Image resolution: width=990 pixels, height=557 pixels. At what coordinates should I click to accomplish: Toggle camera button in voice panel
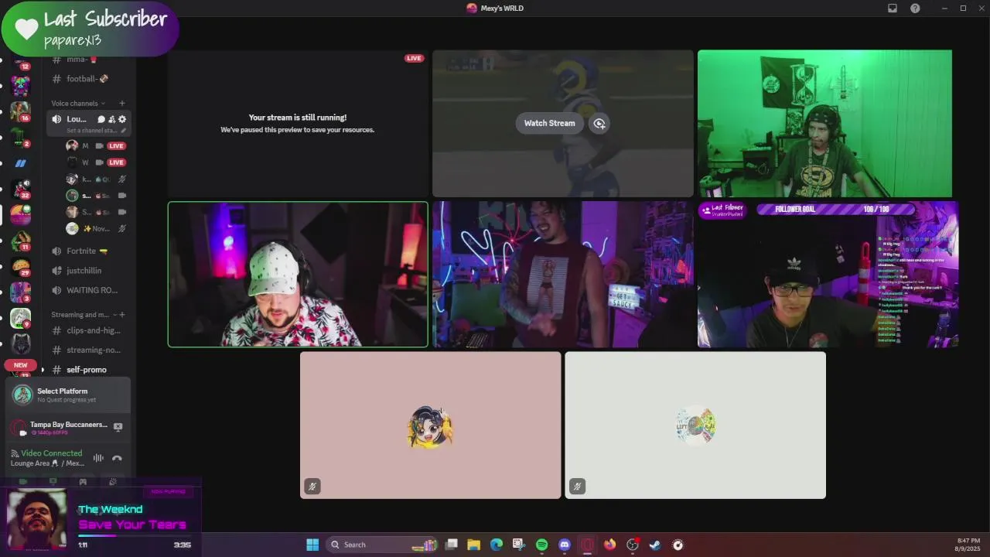pyautogui.click(x=23, y=481)
